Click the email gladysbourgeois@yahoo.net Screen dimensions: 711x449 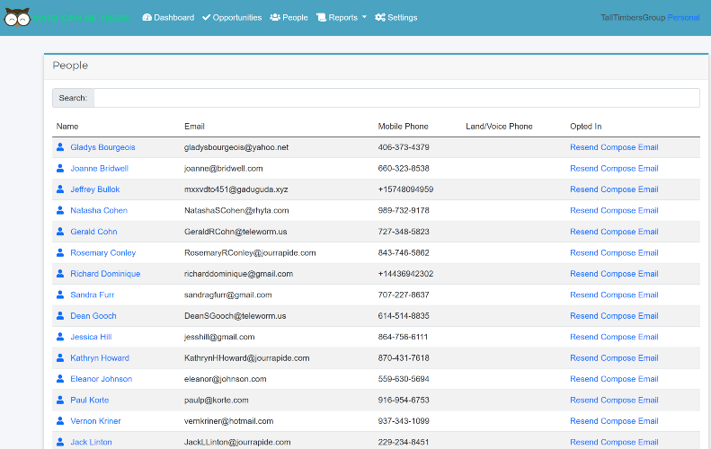point(236,147)
